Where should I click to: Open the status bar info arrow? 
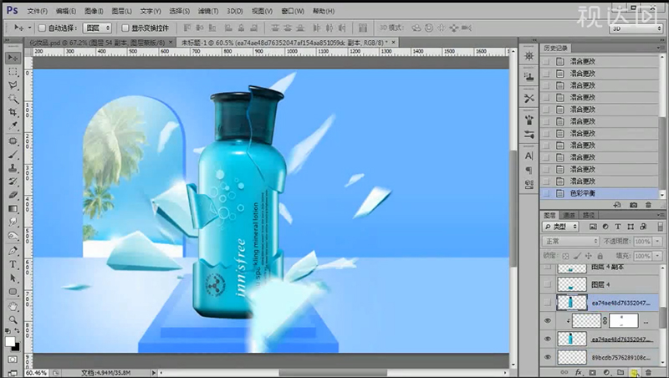tap(154, 373)
